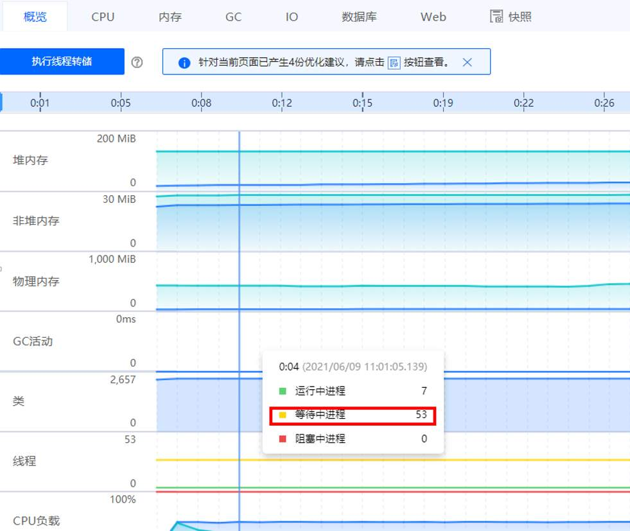This screenshot has height=531, width=630.
Task: Click yellow waiting threads legend swatch
Action: tap(283, 415)
